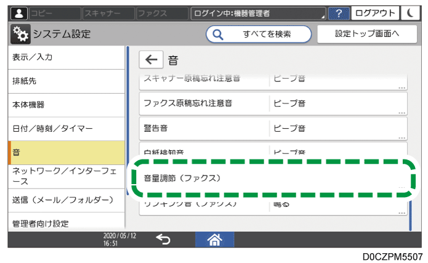Screen dimensions: 428x263
Task: Click the right settings list scrollbar
Action: point(410,216)
